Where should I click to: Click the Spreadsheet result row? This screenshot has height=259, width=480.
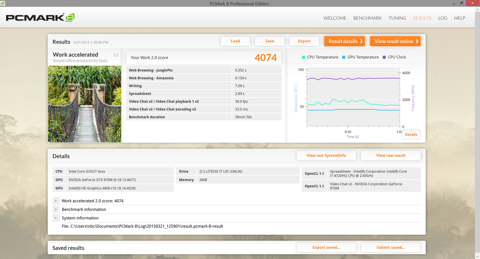[x=204, y=93]
